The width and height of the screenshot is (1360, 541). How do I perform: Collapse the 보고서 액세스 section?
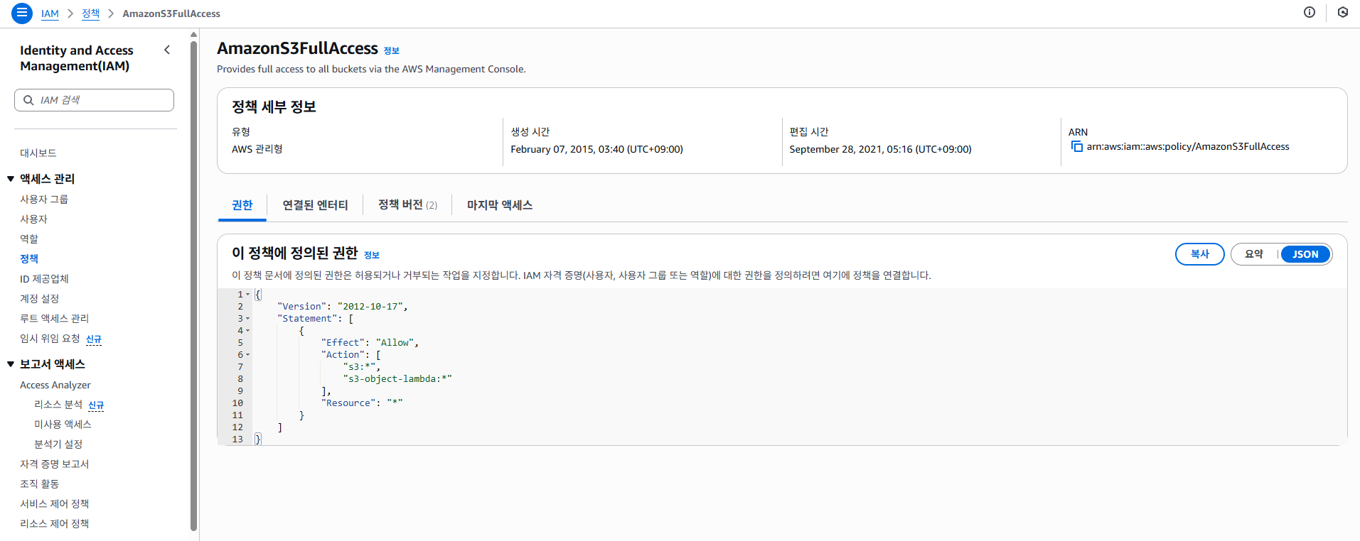tap(11, 364)
